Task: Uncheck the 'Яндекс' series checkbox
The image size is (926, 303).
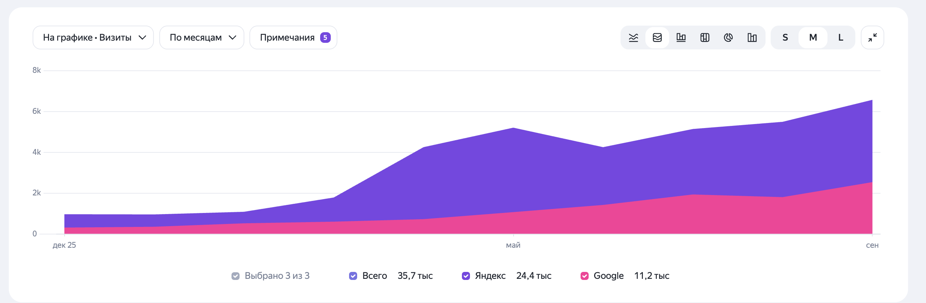Action: pos(466,276)
